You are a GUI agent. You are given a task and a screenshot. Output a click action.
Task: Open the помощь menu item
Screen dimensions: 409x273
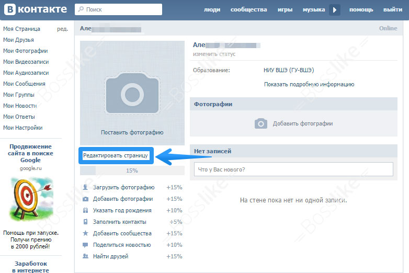(x=361, y=9)
